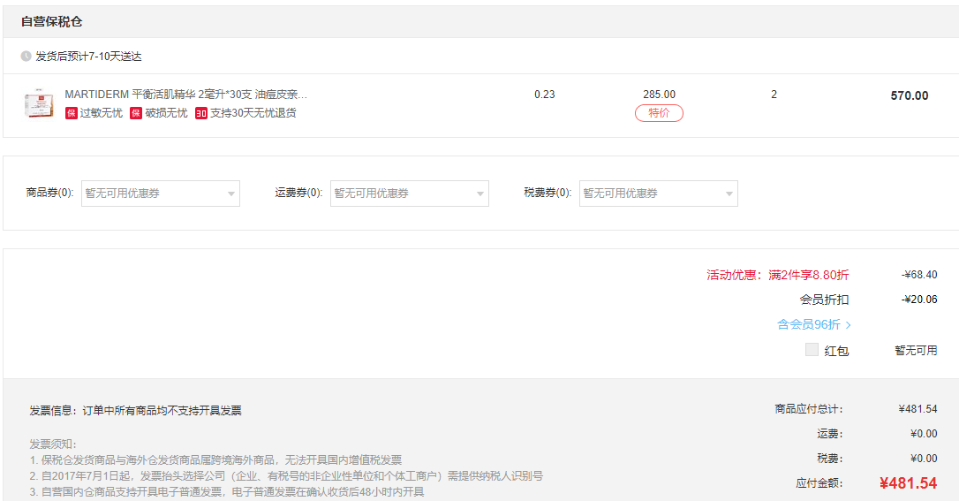This screenshot has width=959, height=501.
Task: Click the 过敏无忧 guarantee badge icon
Action: pos(71,113)
